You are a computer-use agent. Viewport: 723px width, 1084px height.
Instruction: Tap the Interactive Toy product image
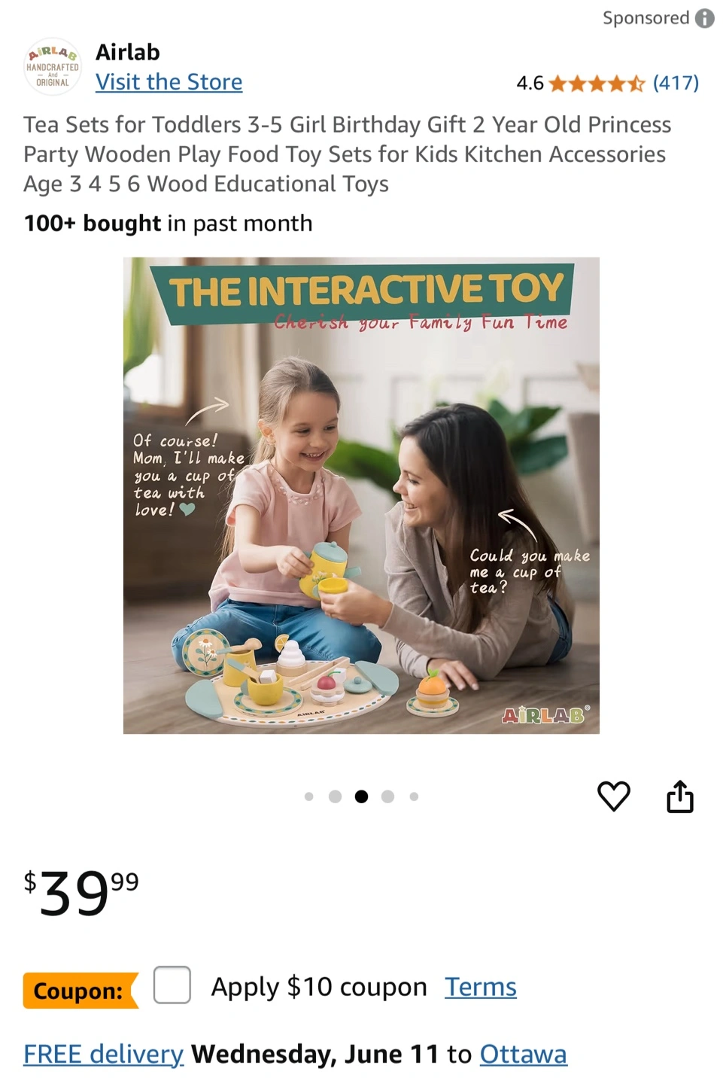tap(361, 495)
